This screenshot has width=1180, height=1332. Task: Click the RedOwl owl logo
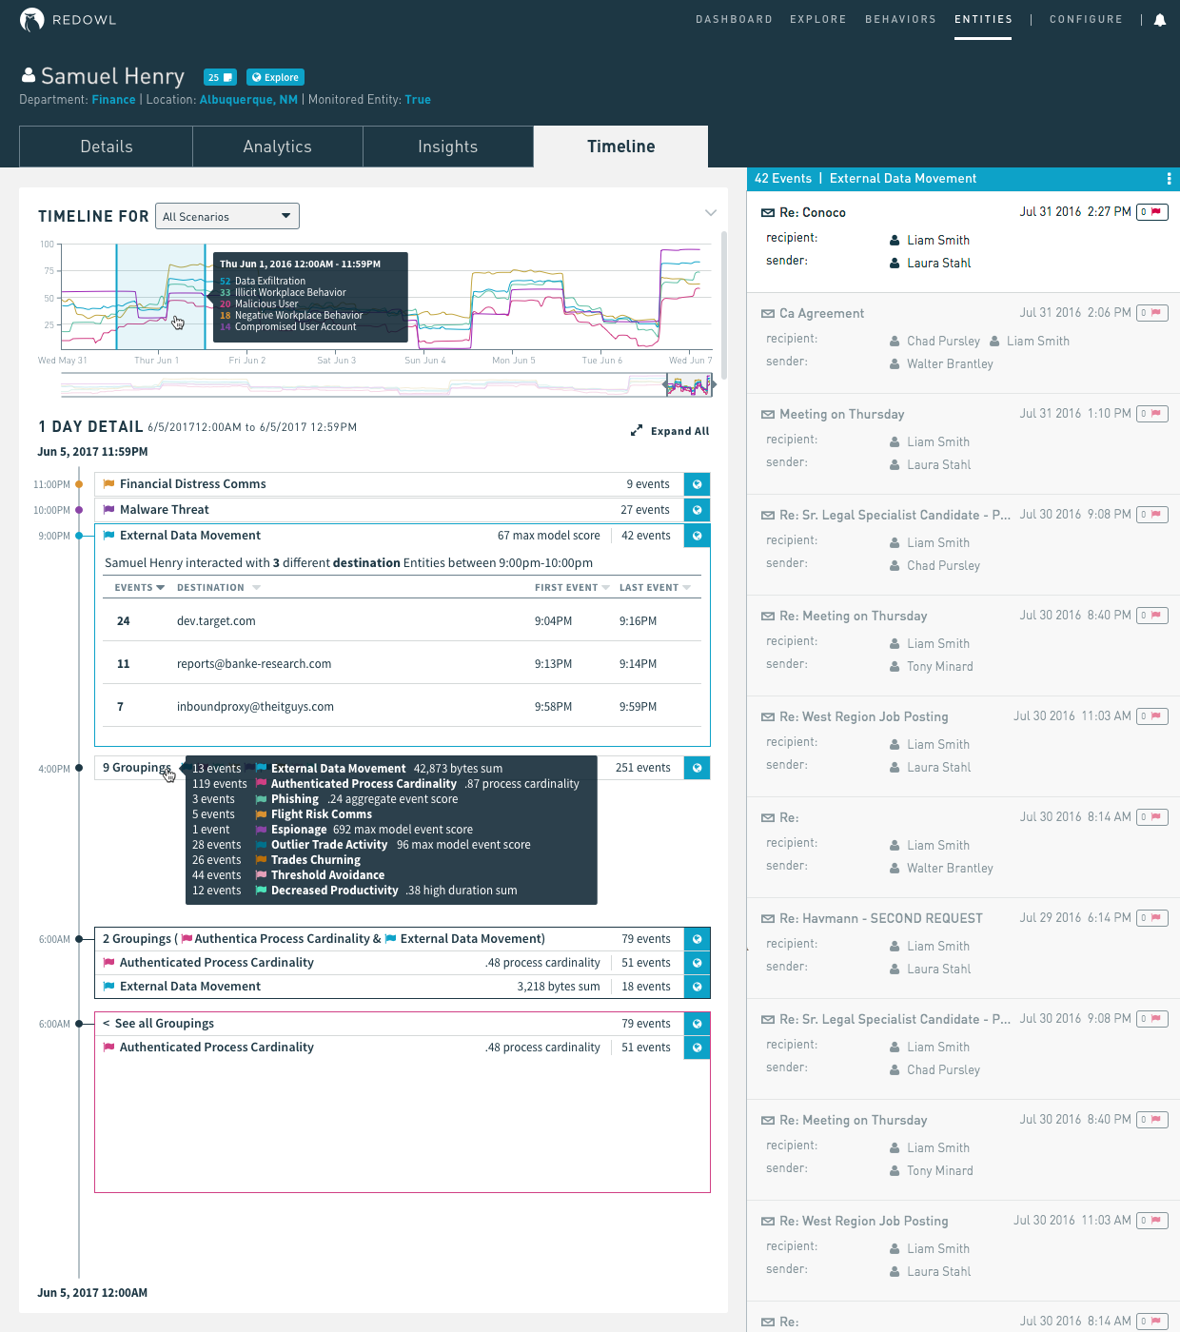(x=31, y=19)
